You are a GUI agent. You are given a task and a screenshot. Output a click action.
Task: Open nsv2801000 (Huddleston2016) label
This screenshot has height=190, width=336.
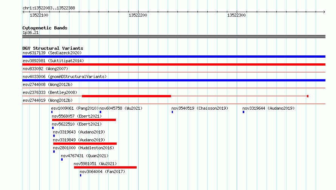coord(83,148)
